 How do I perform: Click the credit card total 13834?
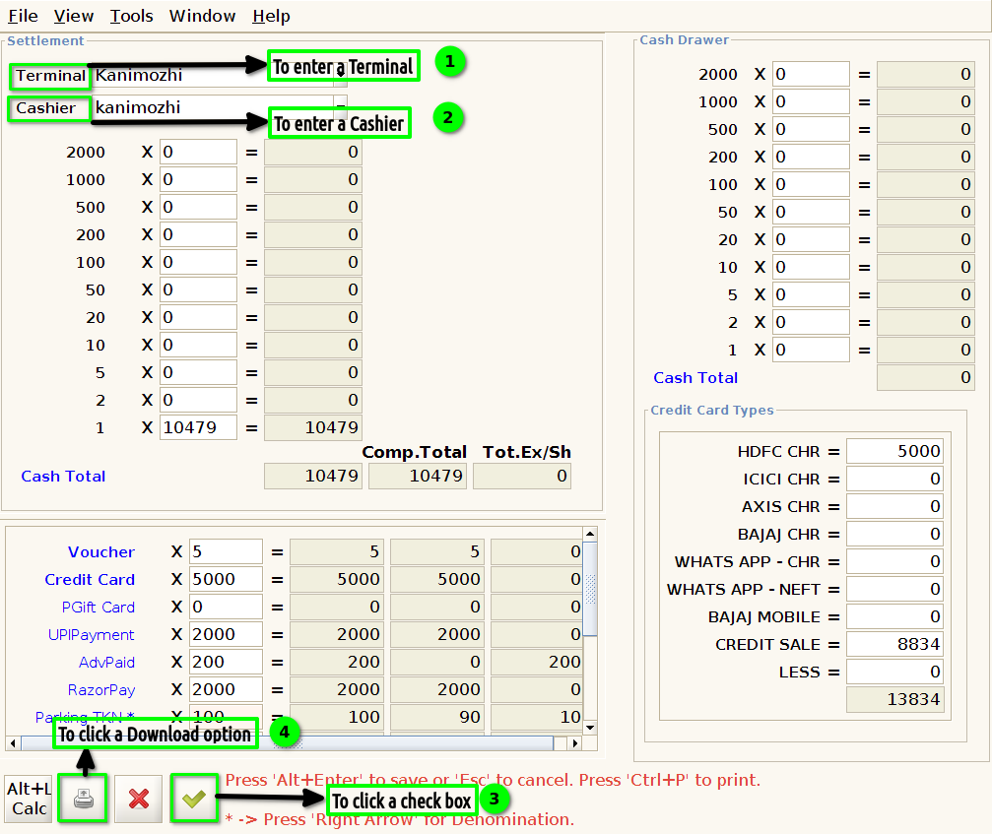(x=895, y=699)
